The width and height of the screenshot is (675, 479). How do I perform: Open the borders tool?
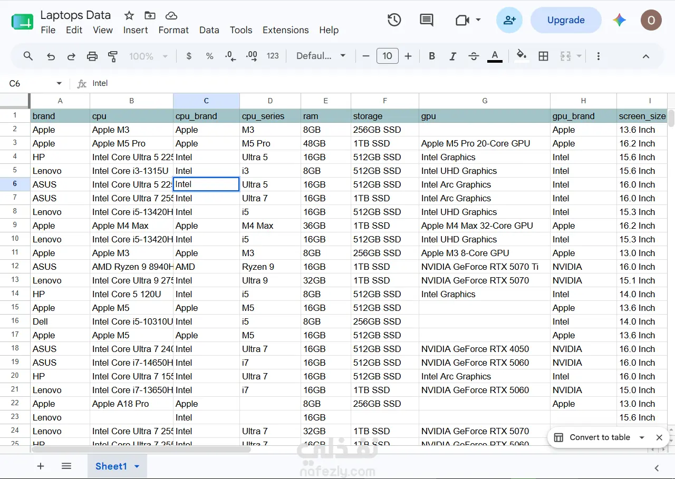point(543,56)
